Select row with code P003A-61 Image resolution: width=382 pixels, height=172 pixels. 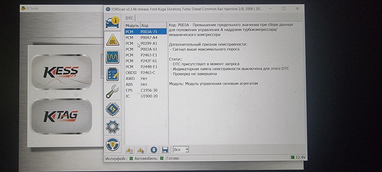click(x=146, y=49)
